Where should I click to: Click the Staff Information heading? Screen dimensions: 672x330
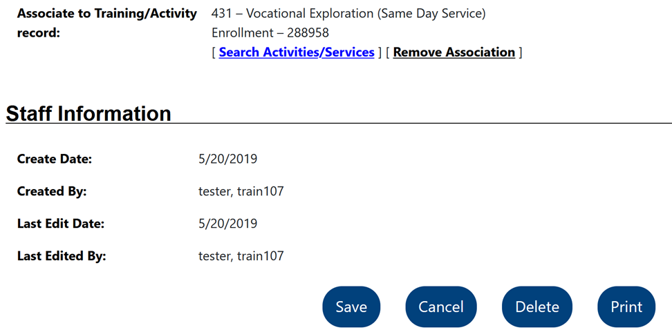click(x=88, y=113)
